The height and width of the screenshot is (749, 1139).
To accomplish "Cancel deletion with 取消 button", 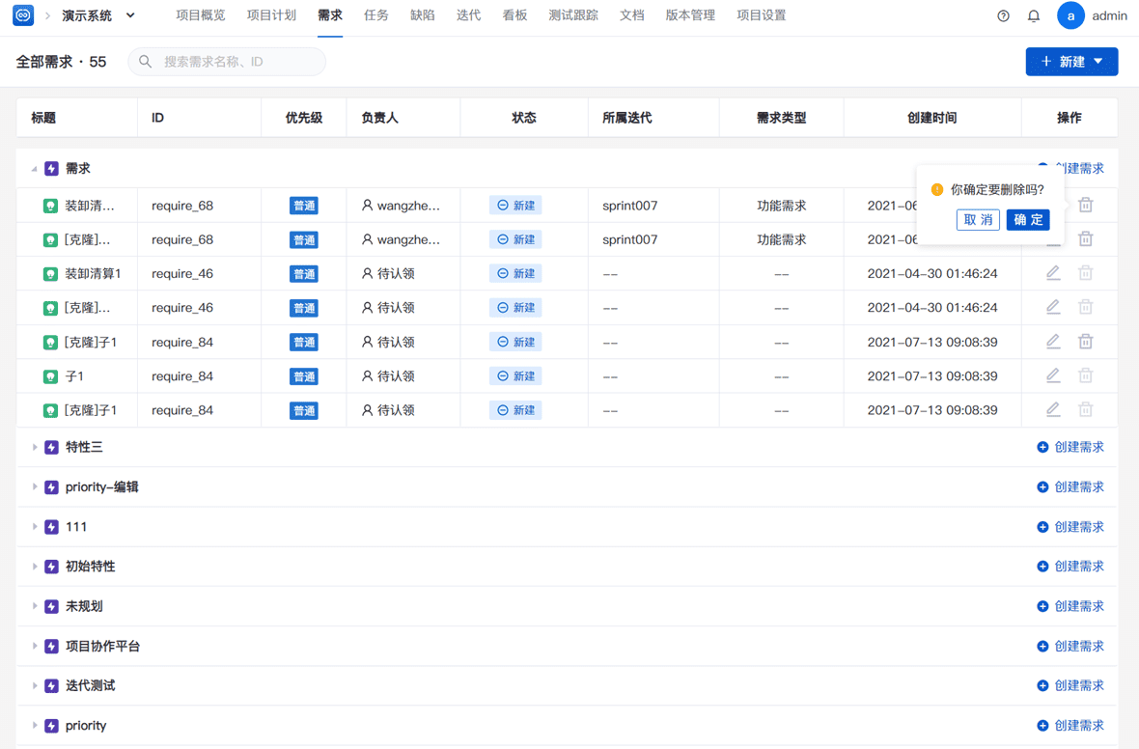I will click(x=978, y=219).
